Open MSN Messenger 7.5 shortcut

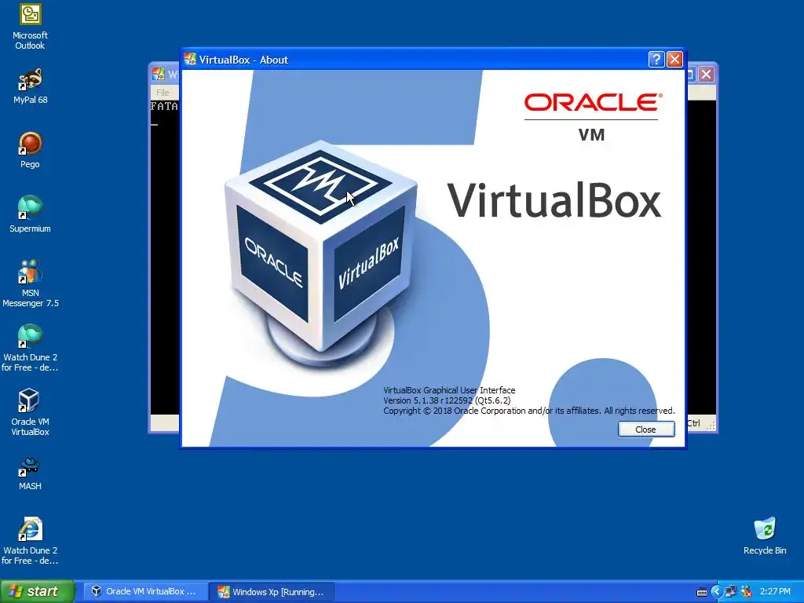point(30,283)
